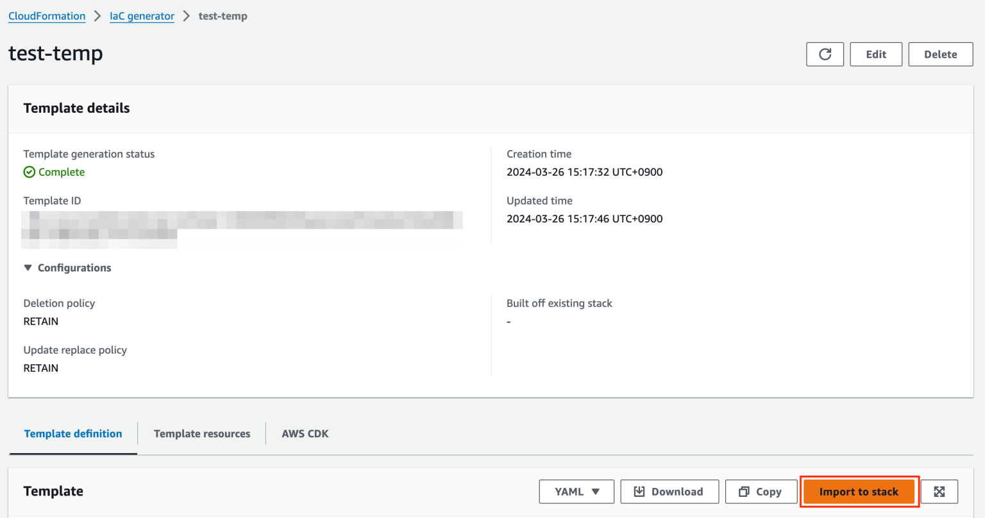The width and height of the screenshot is (985, 518).
Task: Click the test-temp page heading
Action: click(x=55, y=54)
